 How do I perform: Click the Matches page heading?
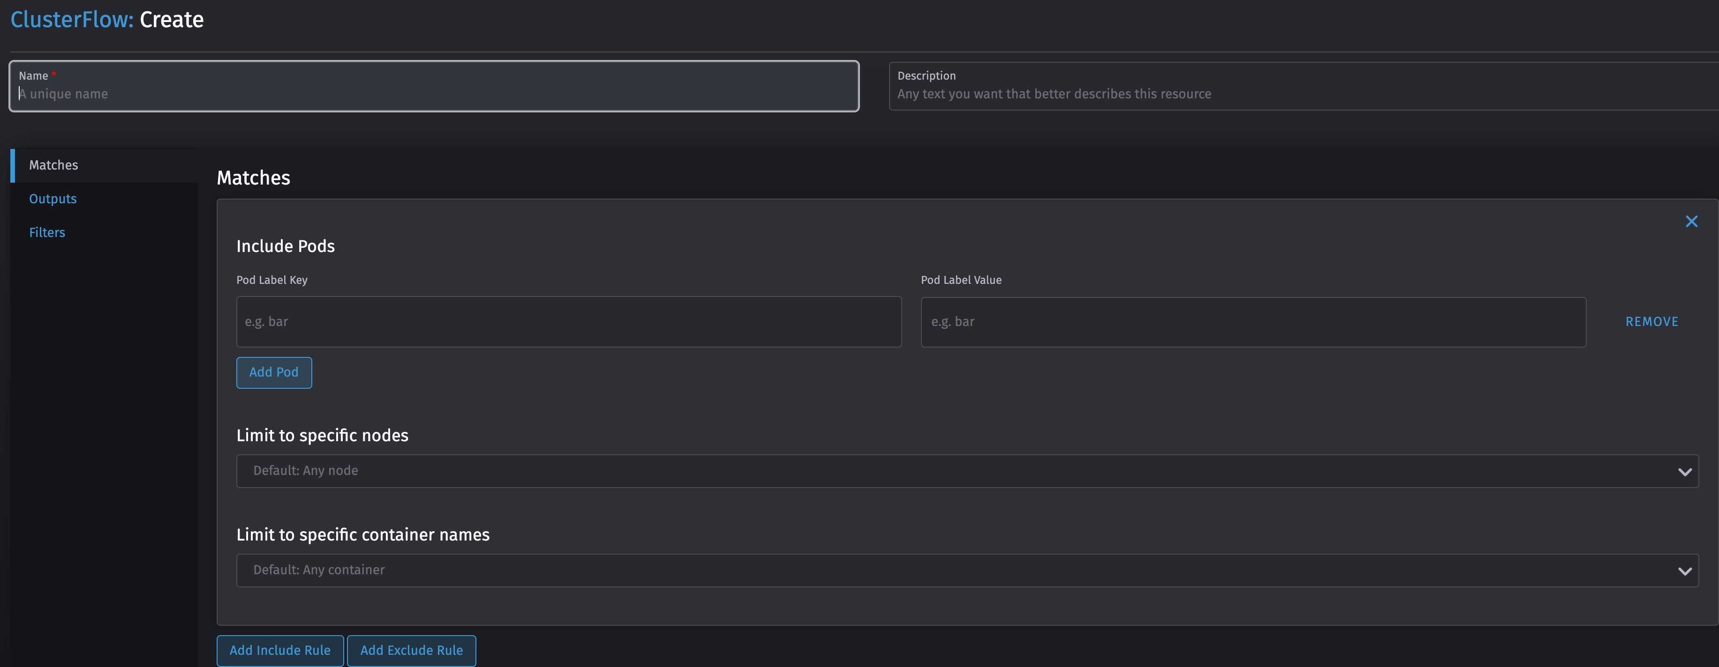(x=253, y=177)
